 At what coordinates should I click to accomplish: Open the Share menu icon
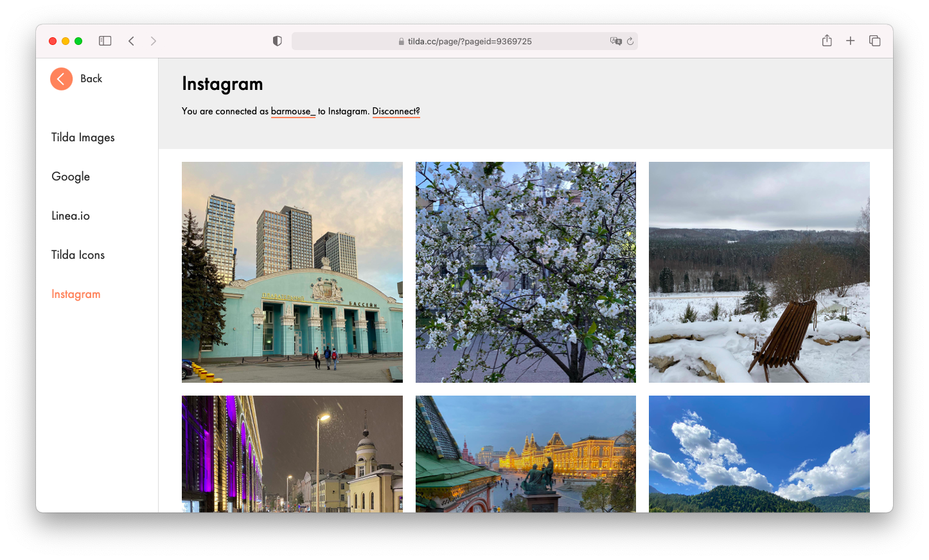click(x=826, y=40)
